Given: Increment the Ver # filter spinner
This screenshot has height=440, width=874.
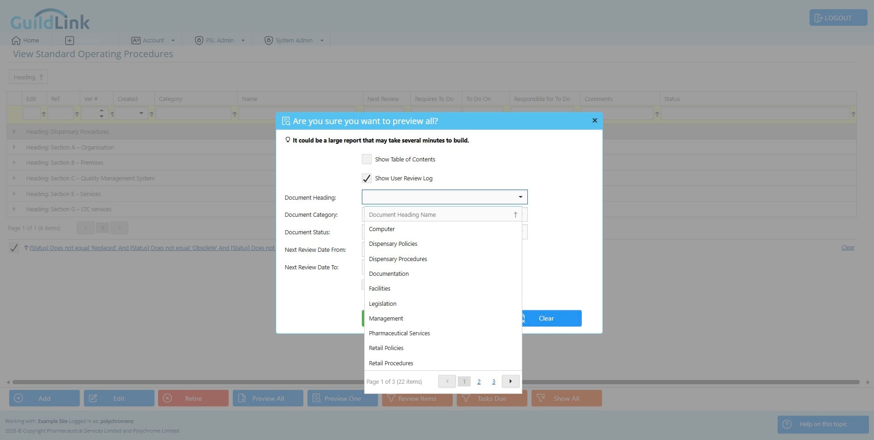Looking at the screenshot, I should pos(102,110).
